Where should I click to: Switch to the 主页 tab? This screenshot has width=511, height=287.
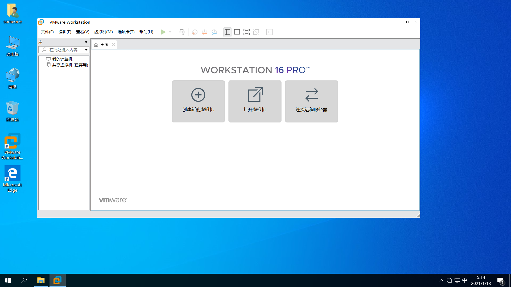(104, 44)
